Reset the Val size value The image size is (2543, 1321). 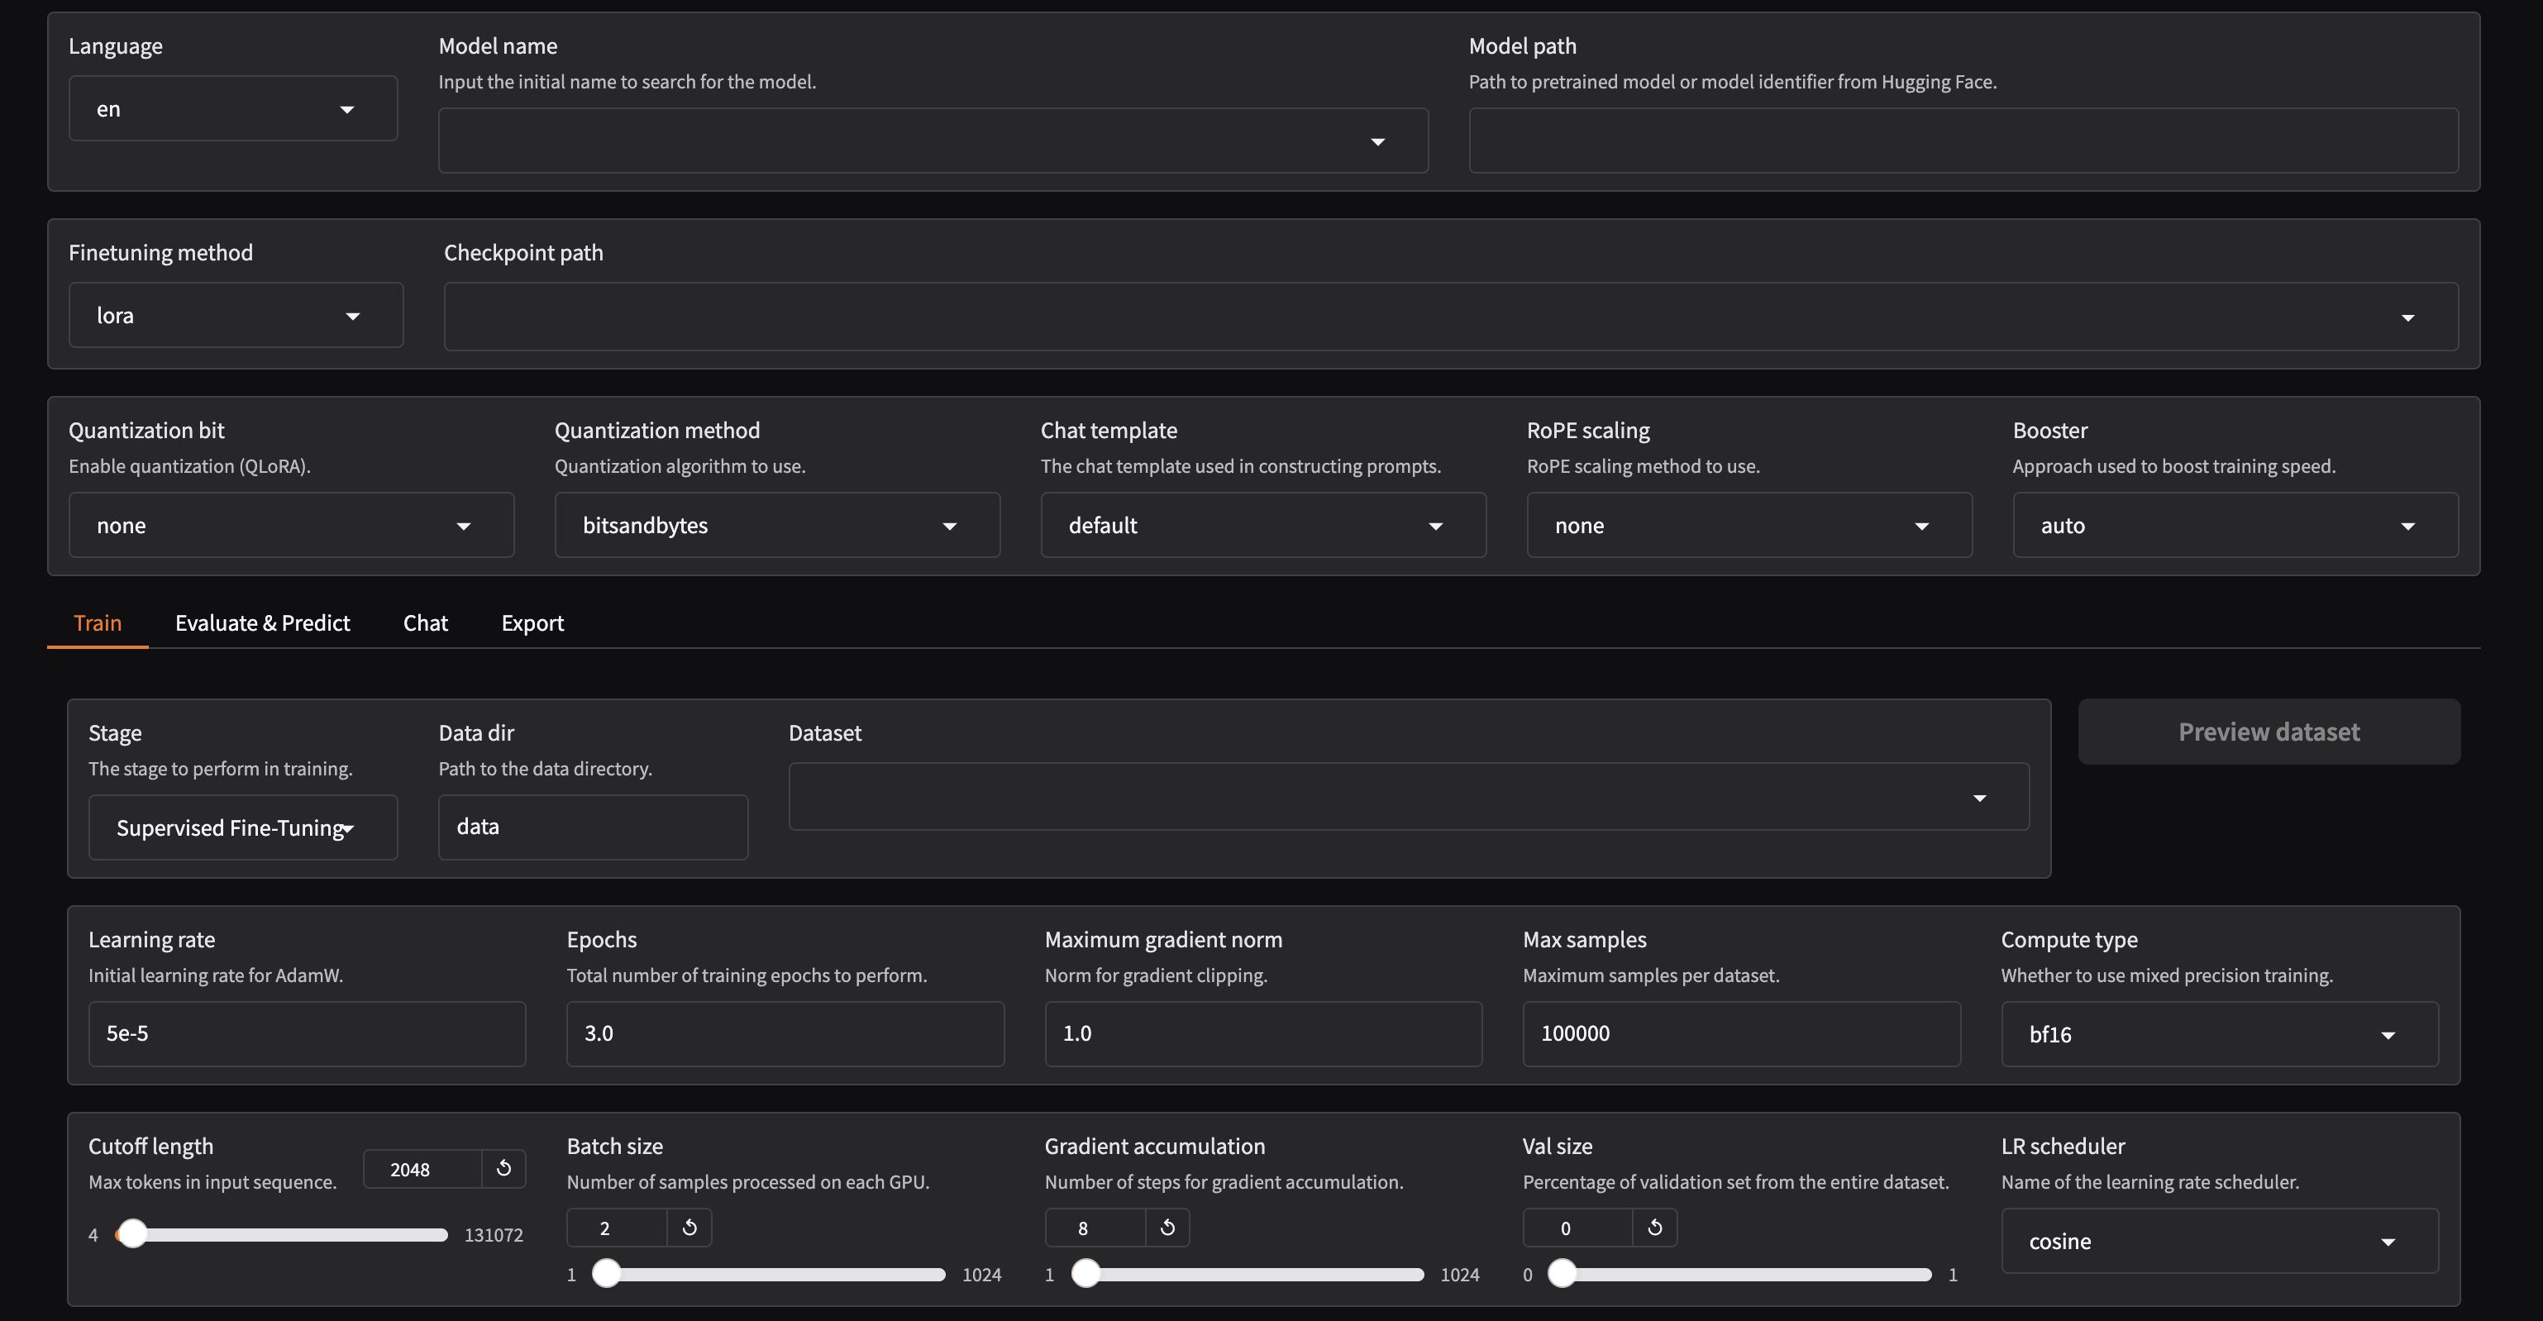coord(1654,1228)
